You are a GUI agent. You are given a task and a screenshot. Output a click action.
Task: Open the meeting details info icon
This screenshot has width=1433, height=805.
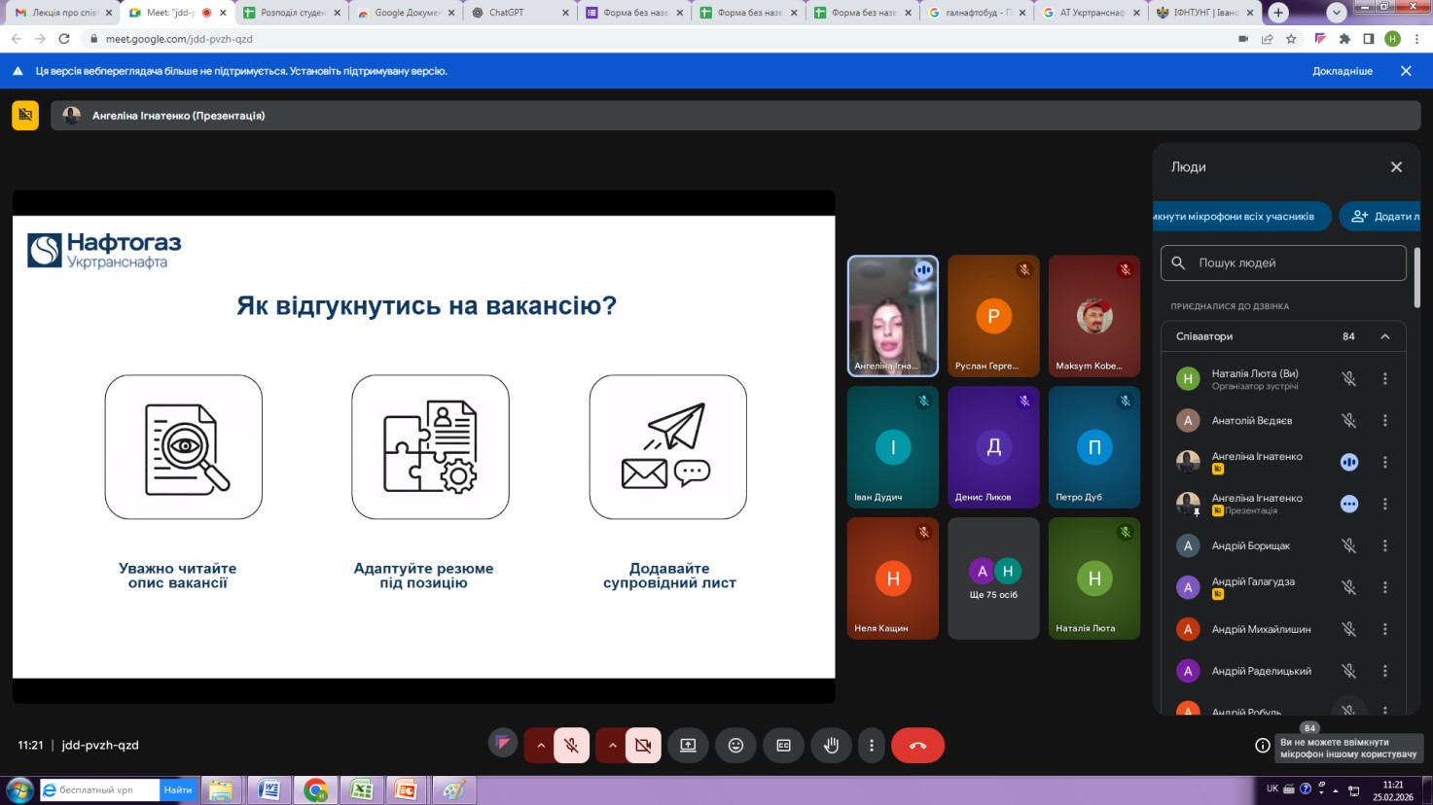(1263, 746)
